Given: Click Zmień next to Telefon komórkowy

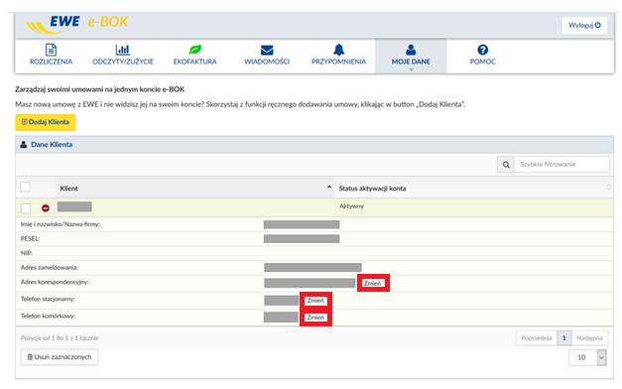Looking at the screenshot, I should 315,318.
